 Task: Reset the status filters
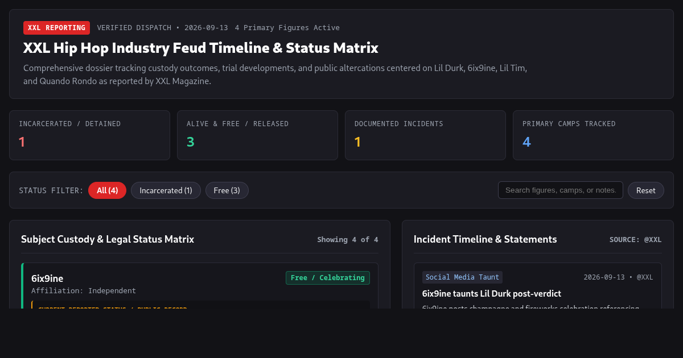[645, 190]
